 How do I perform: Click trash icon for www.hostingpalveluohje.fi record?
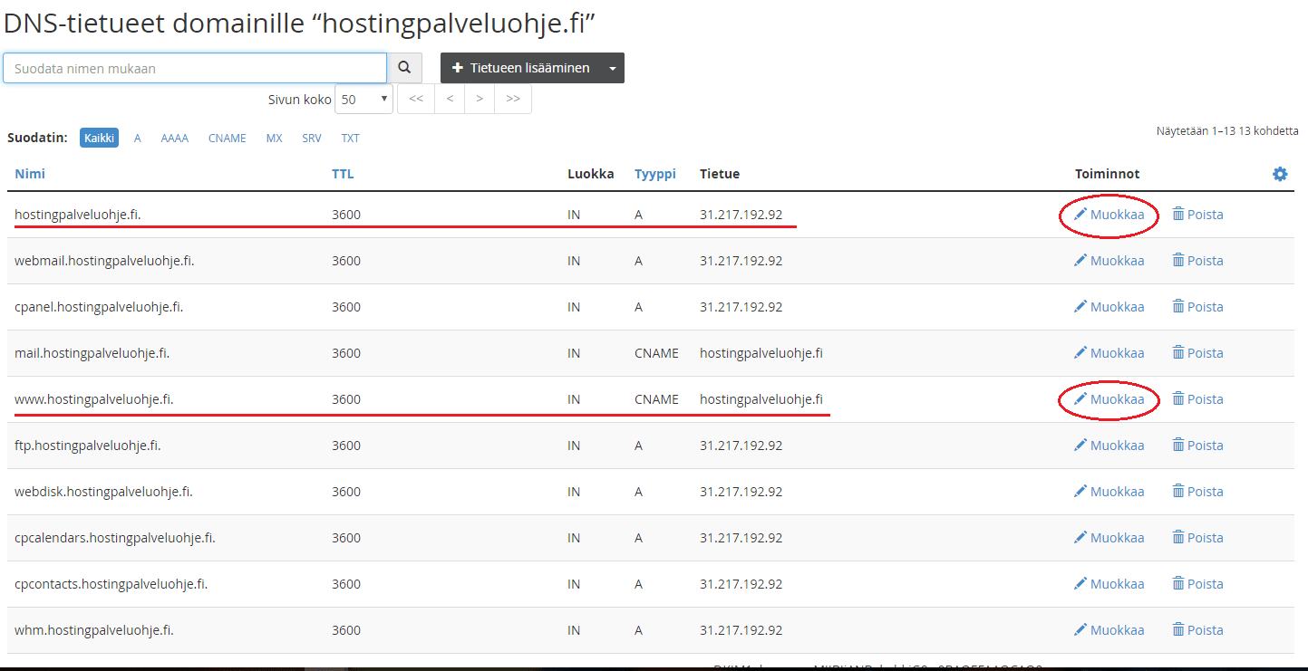tap(1178, 399)
